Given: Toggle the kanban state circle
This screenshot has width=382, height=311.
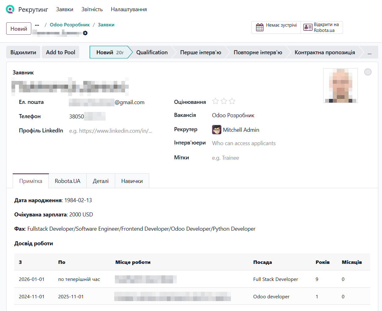Looking at the screenshot, I should [x=368, y=72].
